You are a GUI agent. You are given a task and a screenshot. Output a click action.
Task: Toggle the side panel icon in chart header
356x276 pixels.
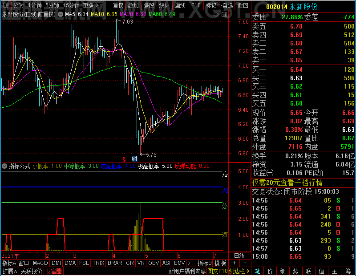(x=224, y=15)
